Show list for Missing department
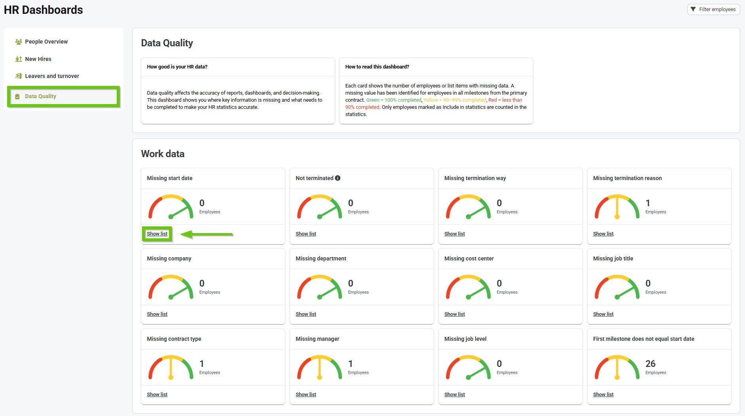 tap(306, 314)
